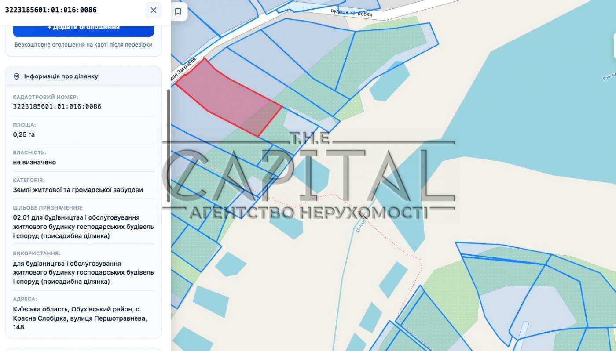Click the cadastral number under КАДАСТРОВИЙ НОМЕР
This screenshot has height=351, width=616.
(x=57, y=106)
